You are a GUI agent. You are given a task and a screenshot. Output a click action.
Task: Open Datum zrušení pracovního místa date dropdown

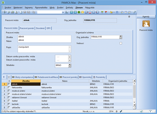tap(70, 60)
